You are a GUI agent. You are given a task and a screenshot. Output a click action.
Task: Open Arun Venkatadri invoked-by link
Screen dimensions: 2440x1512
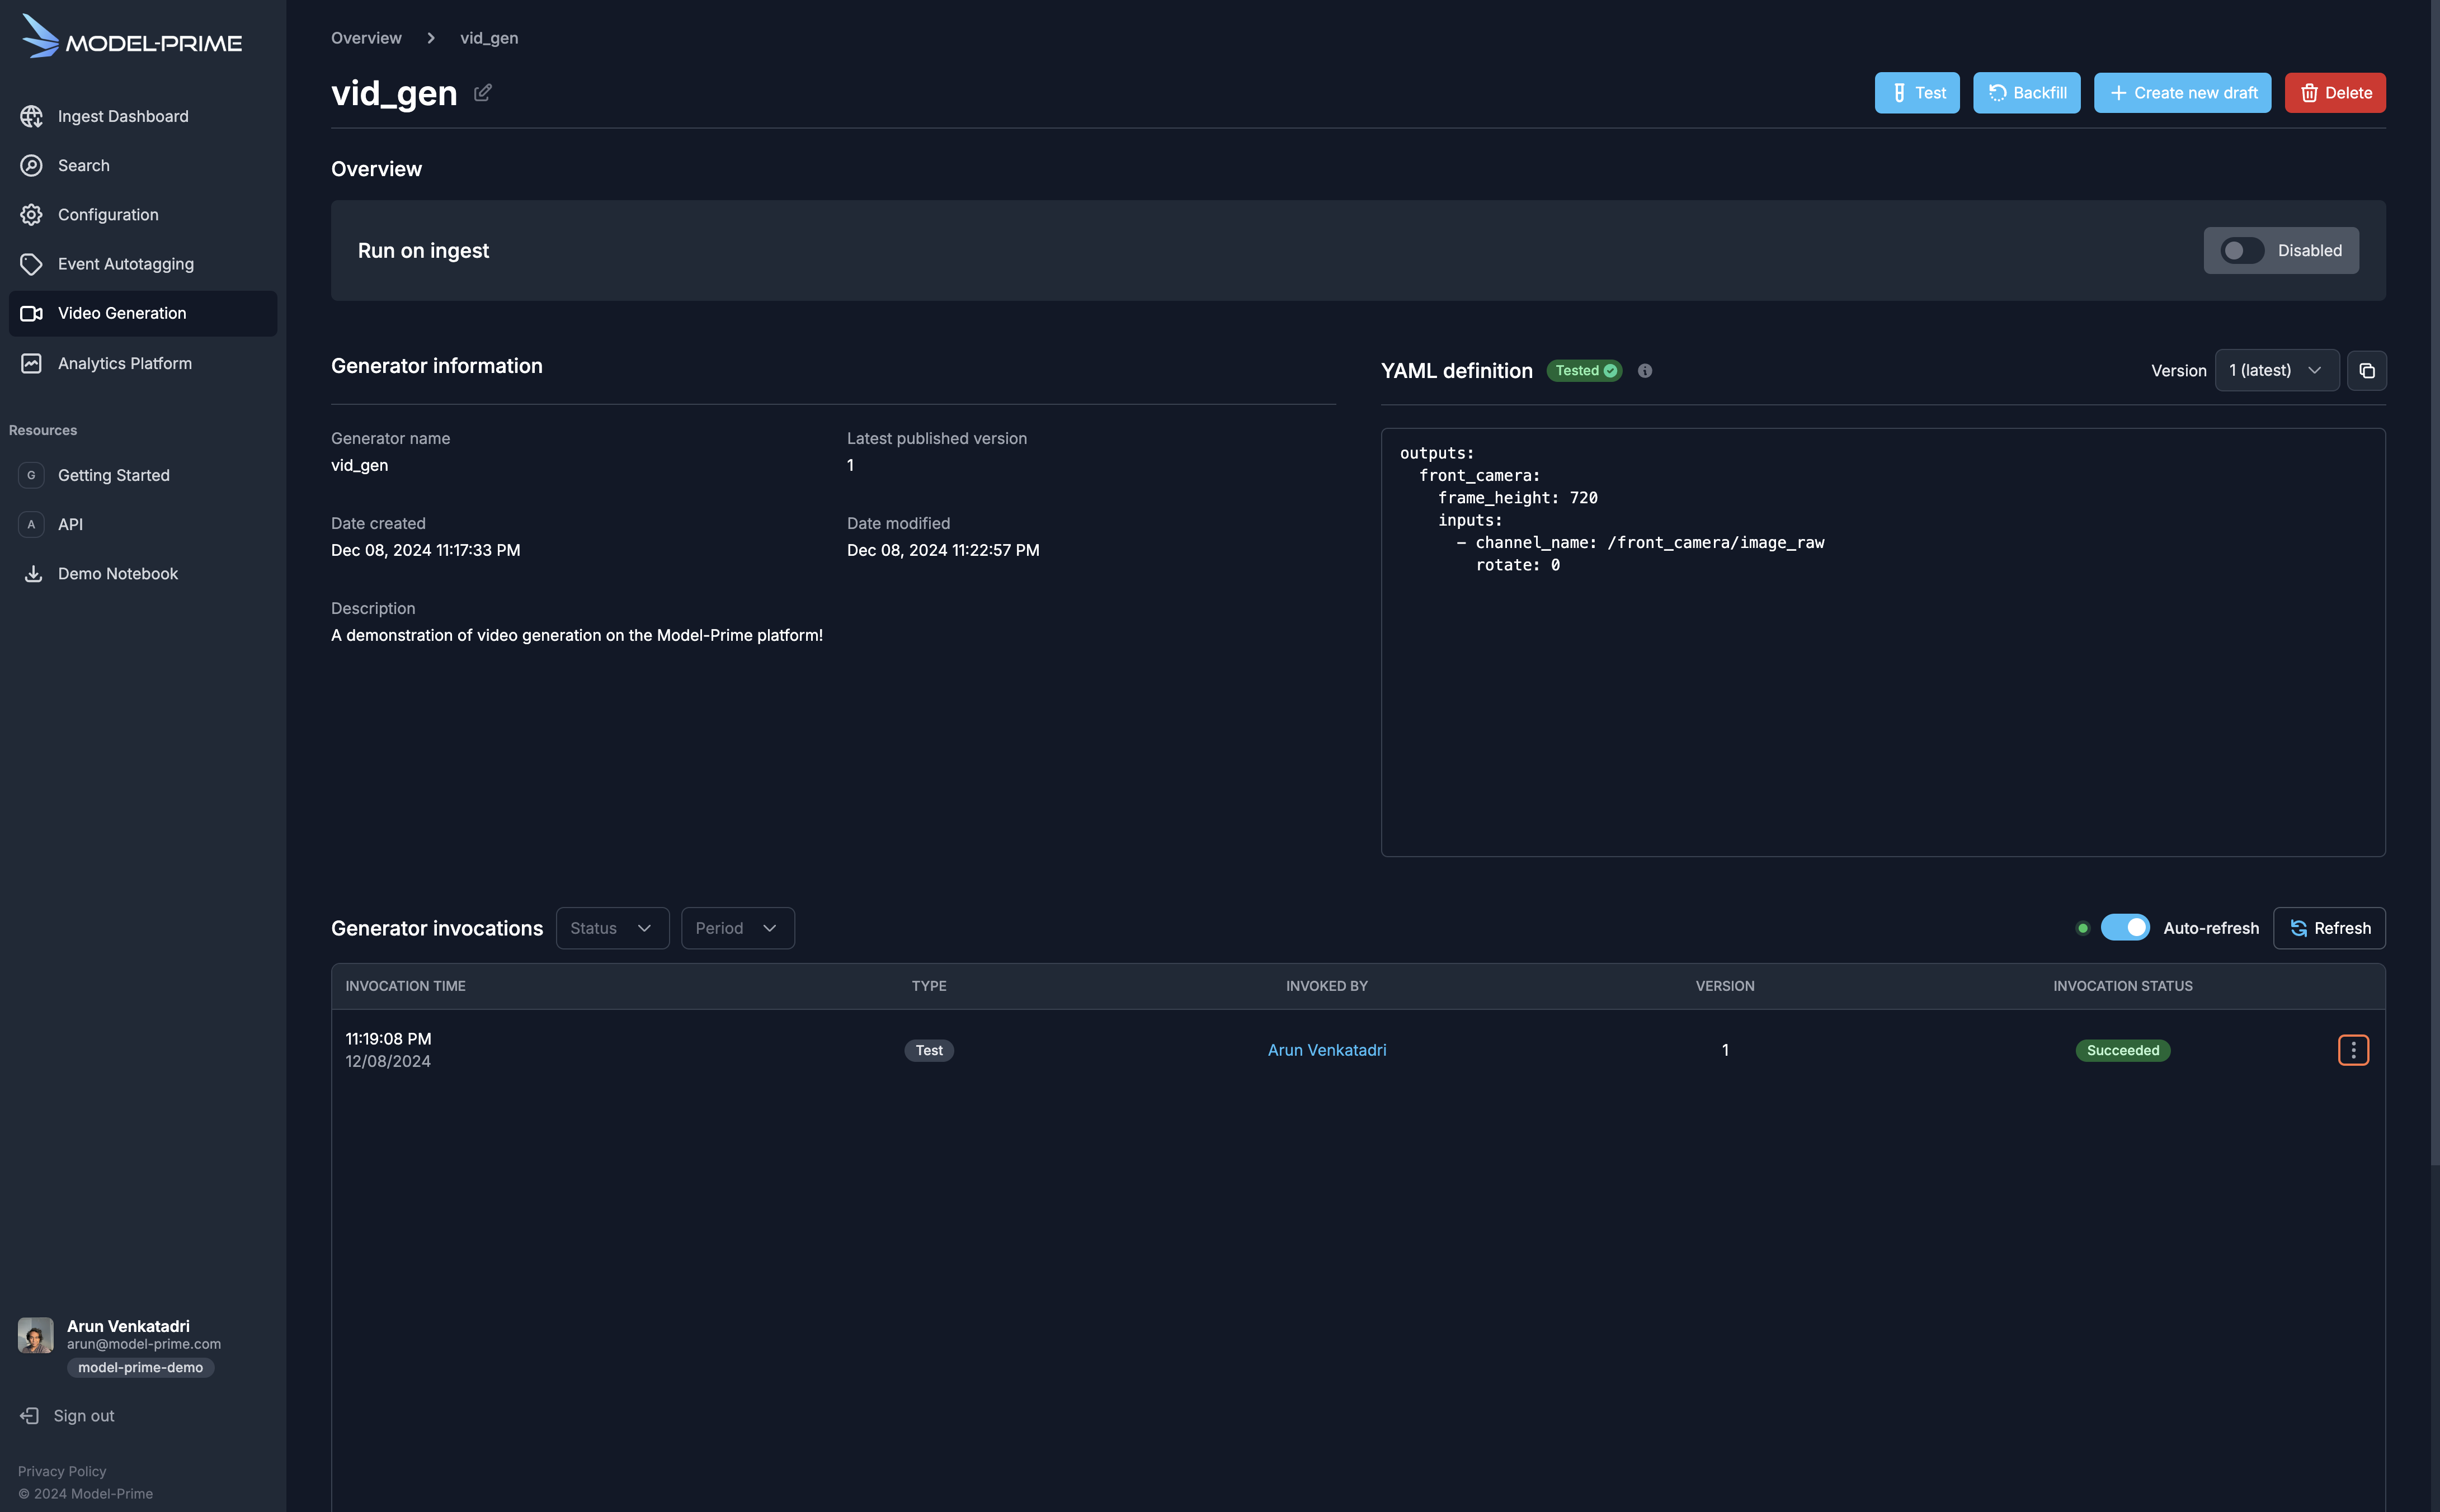[1326, 1050]
